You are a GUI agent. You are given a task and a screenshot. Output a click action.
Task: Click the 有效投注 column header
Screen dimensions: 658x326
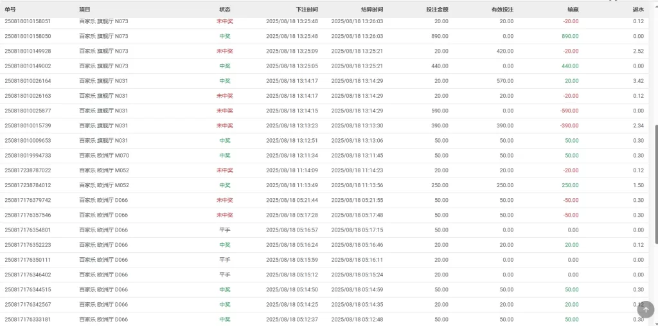point(502,9)
